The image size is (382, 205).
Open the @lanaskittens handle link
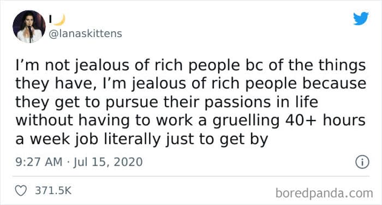tap(85, 34)
